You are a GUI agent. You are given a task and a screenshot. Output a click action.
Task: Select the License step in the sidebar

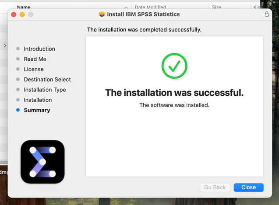[34, 69]
